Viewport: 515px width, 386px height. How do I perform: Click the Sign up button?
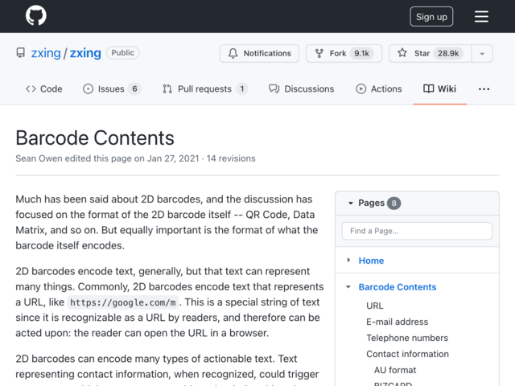pyautogui.click(x=431, y=16)
